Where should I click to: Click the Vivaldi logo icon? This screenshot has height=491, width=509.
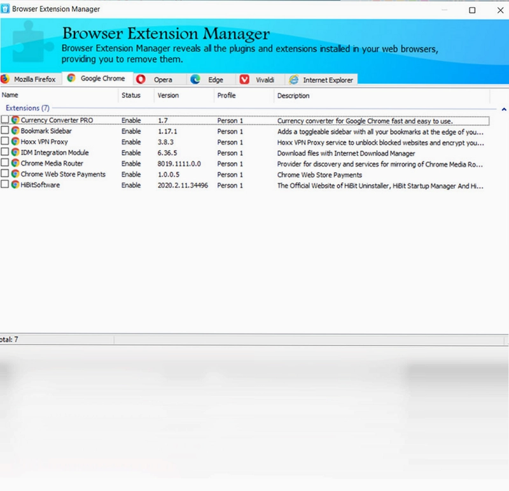[244, 80]
